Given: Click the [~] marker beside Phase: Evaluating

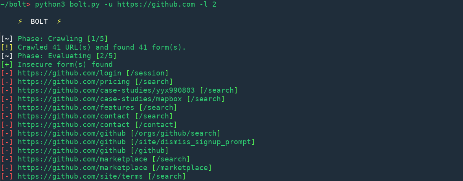Looking at the screenshot, I should pyautogui.click(x=7, y=56).
